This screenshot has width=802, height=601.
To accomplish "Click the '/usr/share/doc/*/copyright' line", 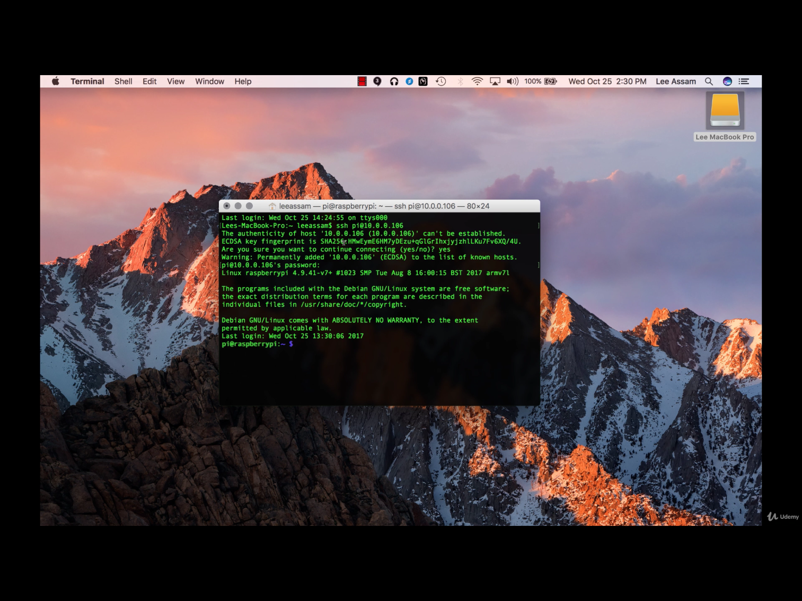I will point(314,304).
